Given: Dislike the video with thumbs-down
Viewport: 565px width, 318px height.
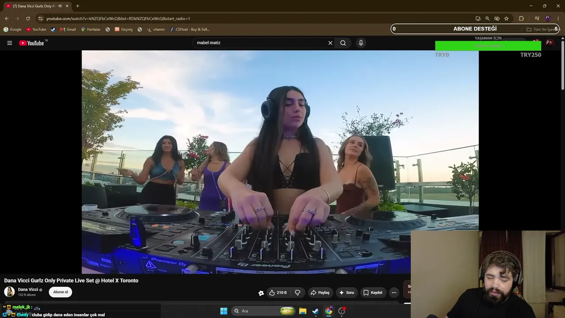Looking at the screenshot, I should point(298,292).
